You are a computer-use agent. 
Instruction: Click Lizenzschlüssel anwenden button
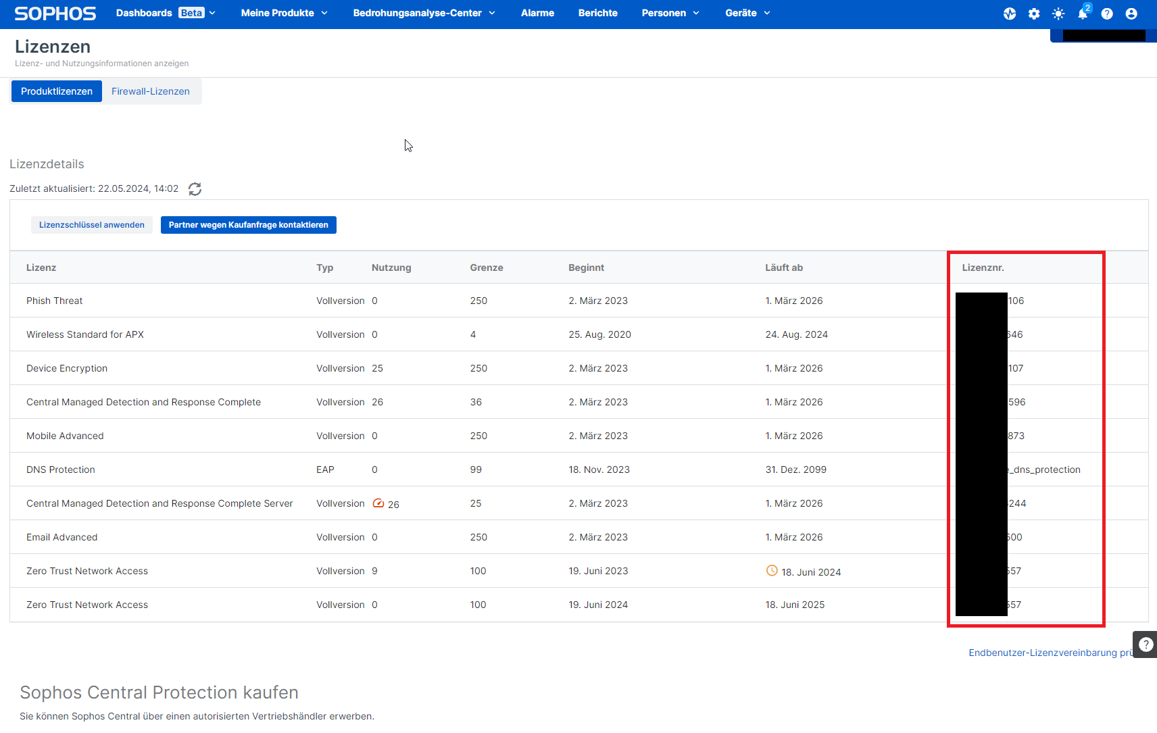92,225
